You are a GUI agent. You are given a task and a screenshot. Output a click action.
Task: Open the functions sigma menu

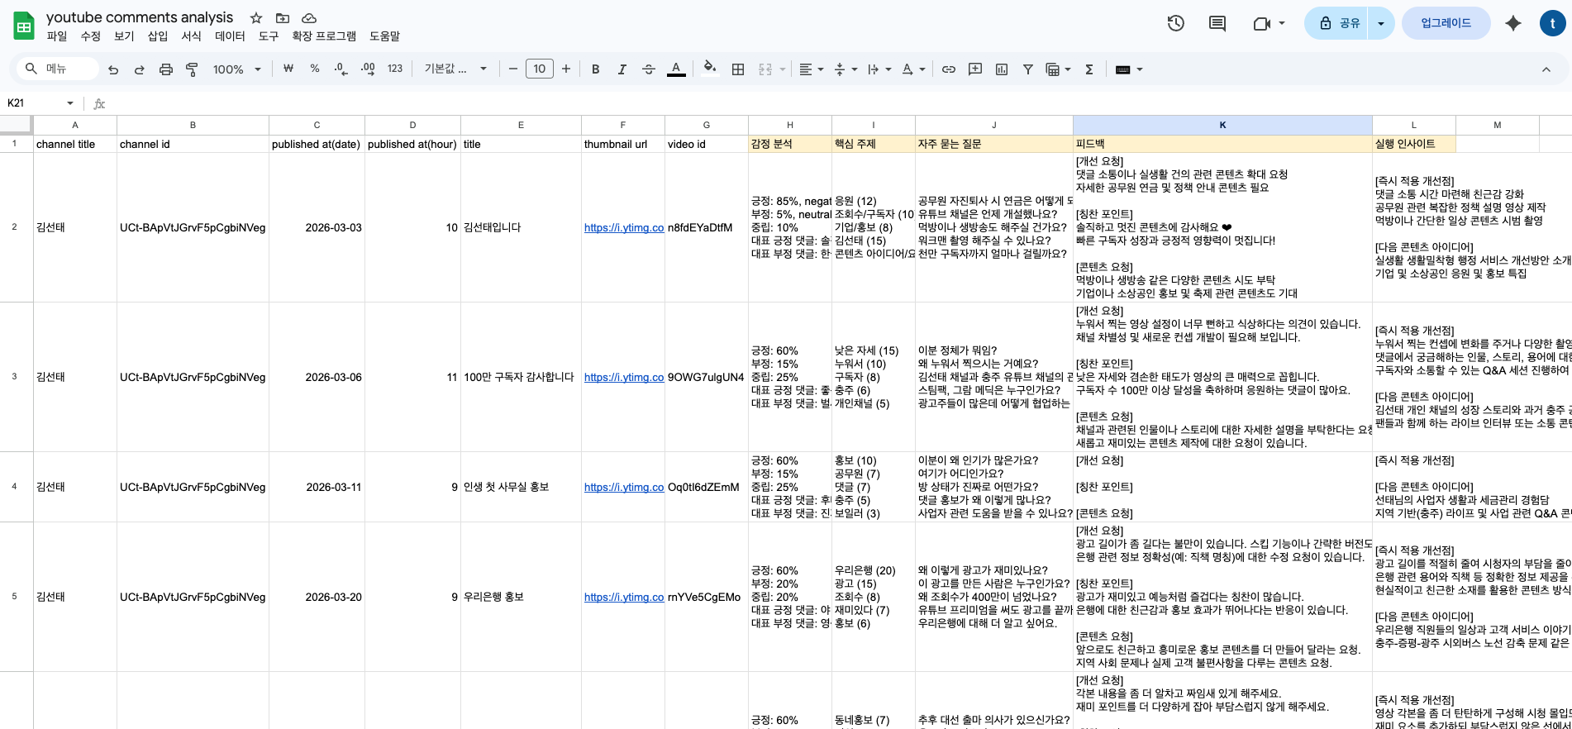coord(1089,69)
